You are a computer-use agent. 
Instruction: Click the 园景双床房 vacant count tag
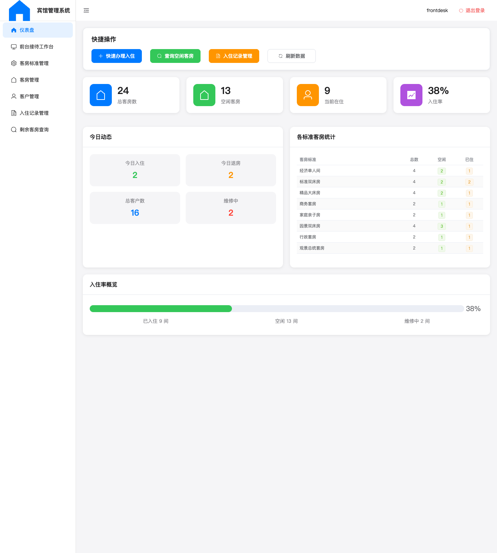[442, 226]
